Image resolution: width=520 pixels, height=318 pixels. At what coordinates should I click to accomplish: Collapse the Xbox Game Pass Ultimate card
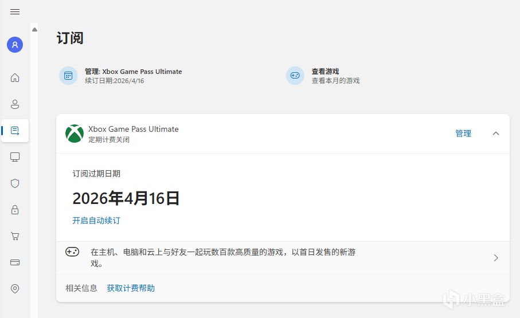496,134
